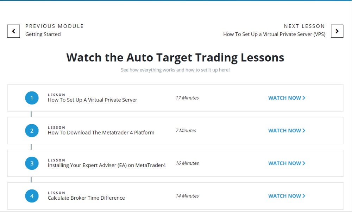The image size is (352, 212).
Task: Click Watch Now for Broker Time Difference lesson
Action: pyautogui.click(x=287, y=196)
